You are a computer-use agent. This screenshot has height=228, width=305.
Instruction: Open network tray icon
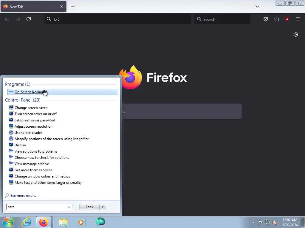click(x=268, y=223)
